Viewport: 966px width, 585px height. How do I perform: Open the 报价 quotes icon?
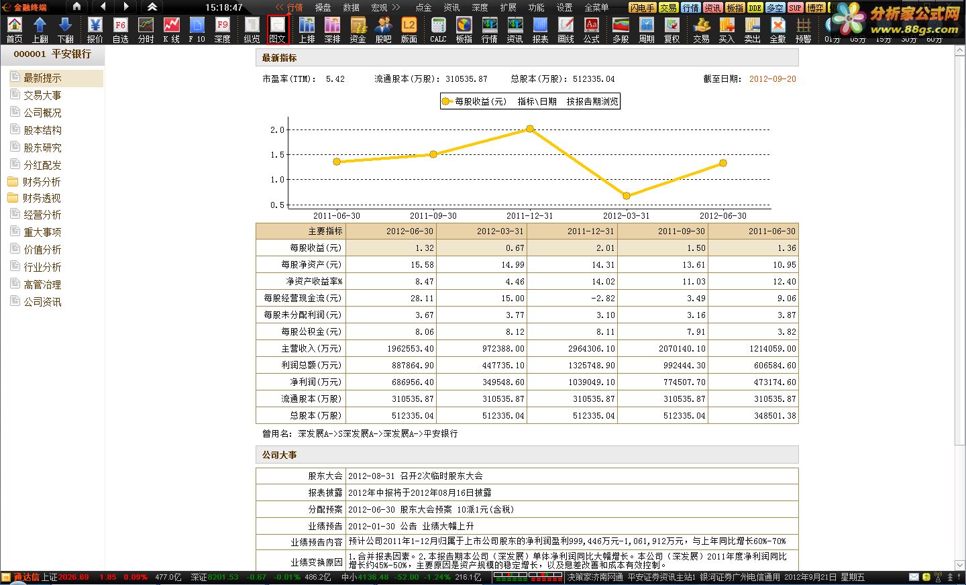[95, 30]
